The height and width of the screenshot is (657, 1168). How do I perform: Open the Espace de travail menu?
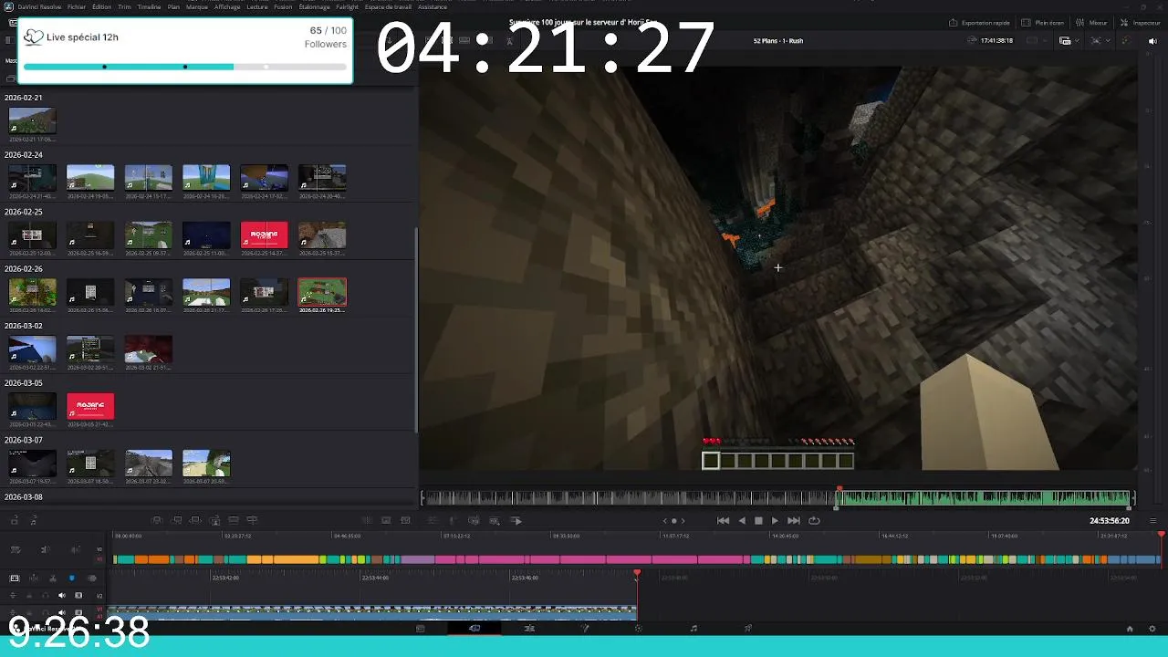[x=388, y=6]
